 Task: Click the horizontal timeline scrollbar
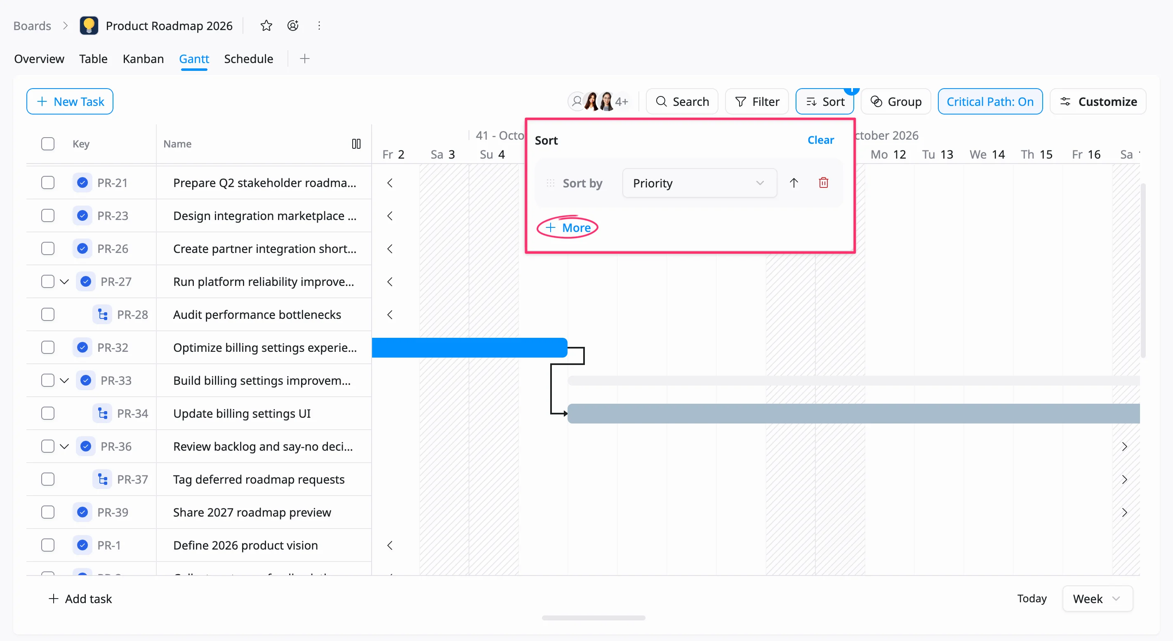pyautogui.click(x=594, y=618)
